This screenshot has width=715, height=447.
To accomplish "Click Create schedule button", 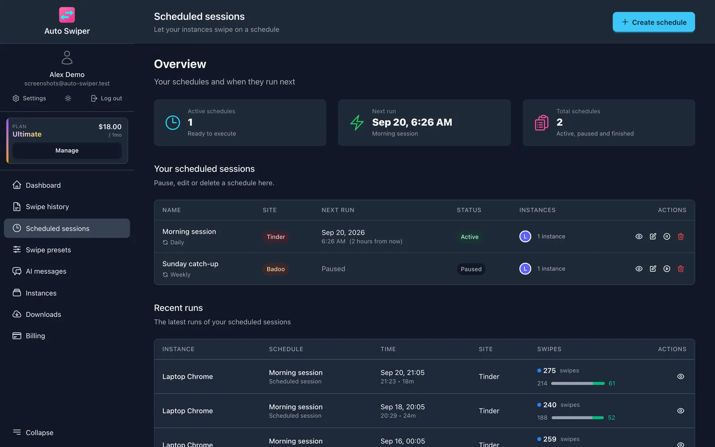I will click(x=654, y=22).
